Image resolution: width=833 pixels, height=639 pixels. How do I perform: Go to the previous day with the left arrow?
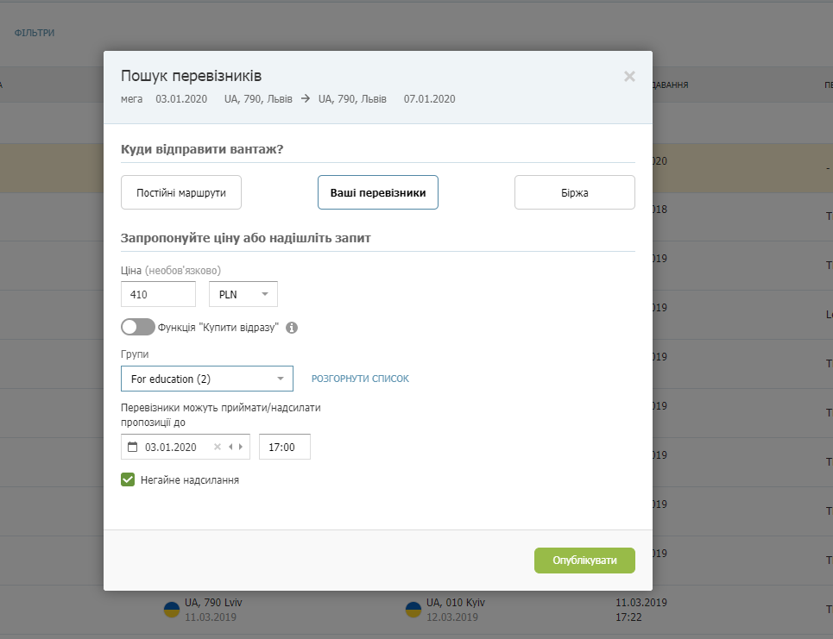point(230,447)
